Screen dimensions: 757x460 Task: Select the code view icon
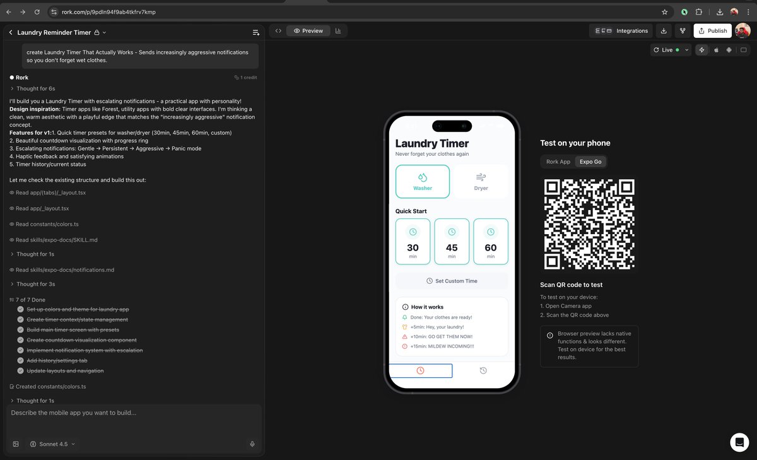coord(278,30)
